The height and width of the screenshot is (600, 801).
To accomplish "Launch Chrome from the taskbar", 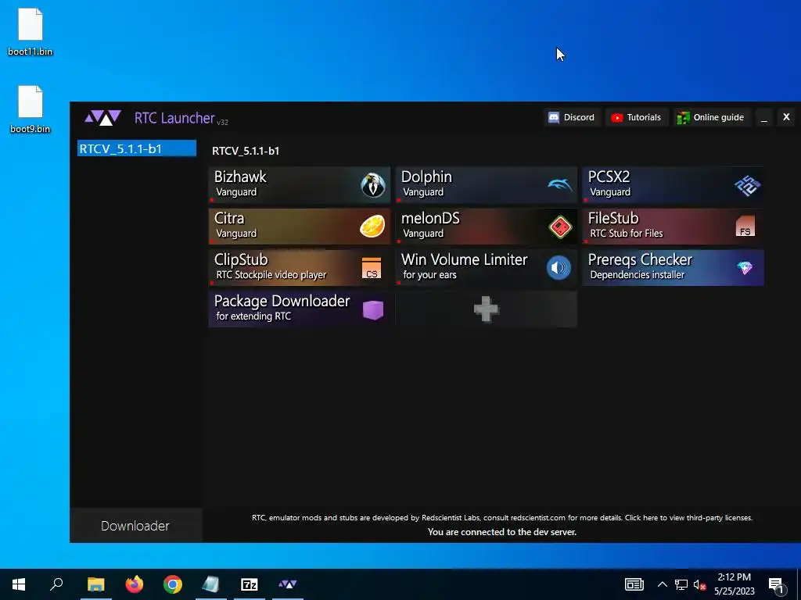I will pos(173,584).
